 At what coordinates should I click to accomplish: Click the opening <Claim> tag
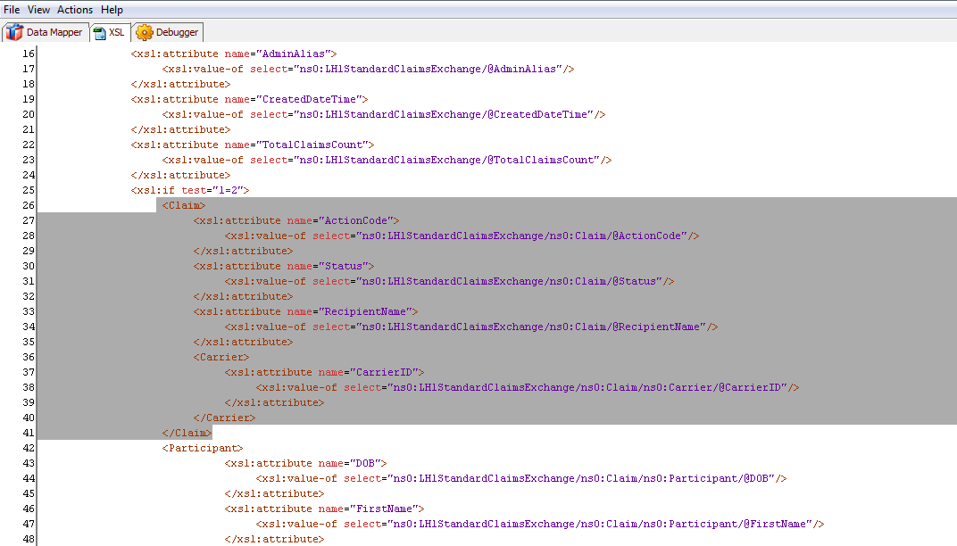pyautogui.click(x=184, y=205)
